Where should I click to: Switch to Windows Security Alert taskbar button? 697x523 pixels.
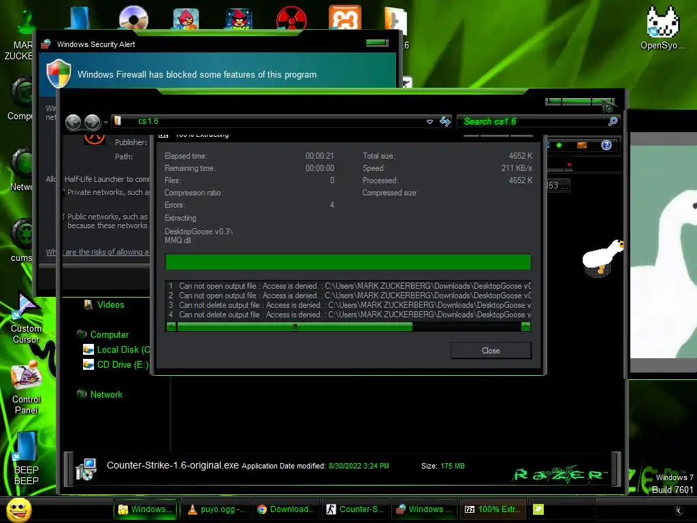click(425, 509)
